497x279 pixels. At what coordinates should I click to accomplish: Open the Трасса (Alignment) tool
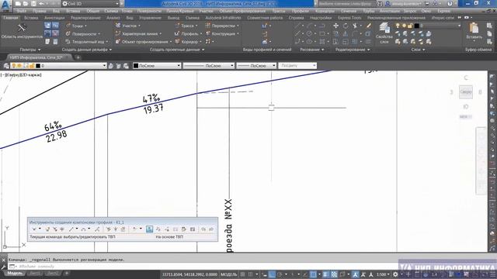pos(186,26)
